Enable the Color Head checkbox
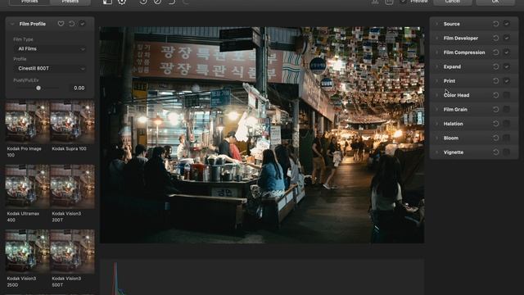Image resolution: width=524 pixels, height=295 pixels. pos(507,95)
